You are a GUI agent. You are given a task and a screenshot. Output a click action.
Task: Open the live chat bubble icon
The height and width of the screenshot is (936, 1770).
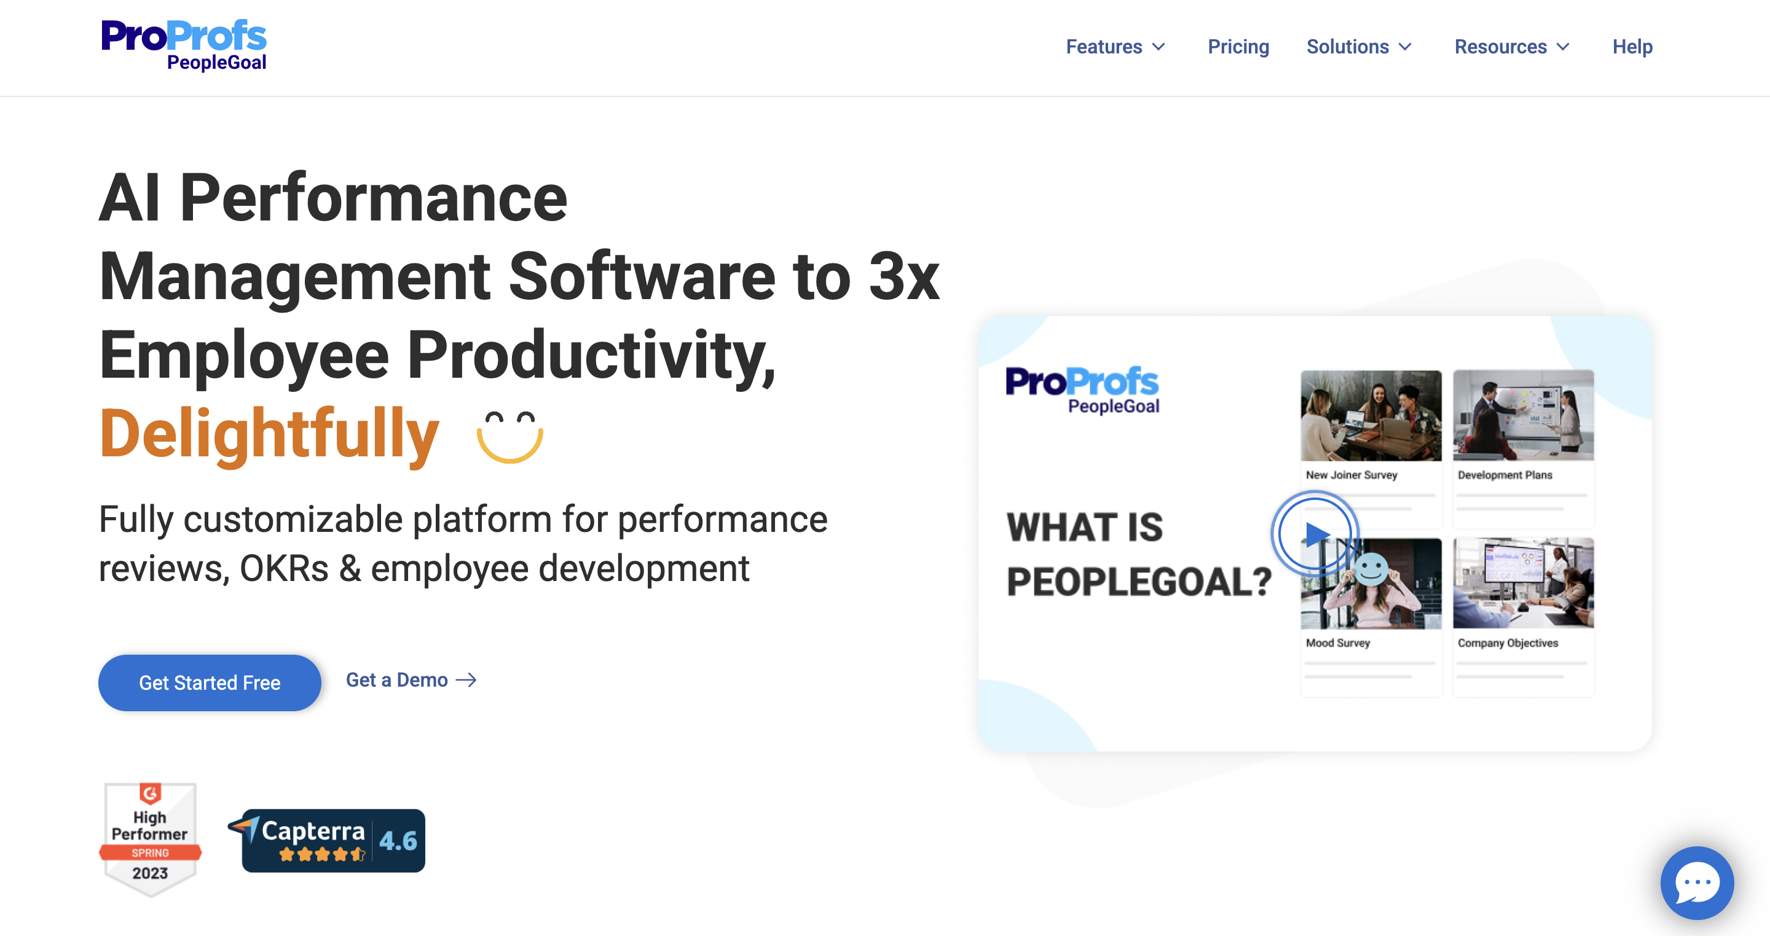(x=1696, y=883)
